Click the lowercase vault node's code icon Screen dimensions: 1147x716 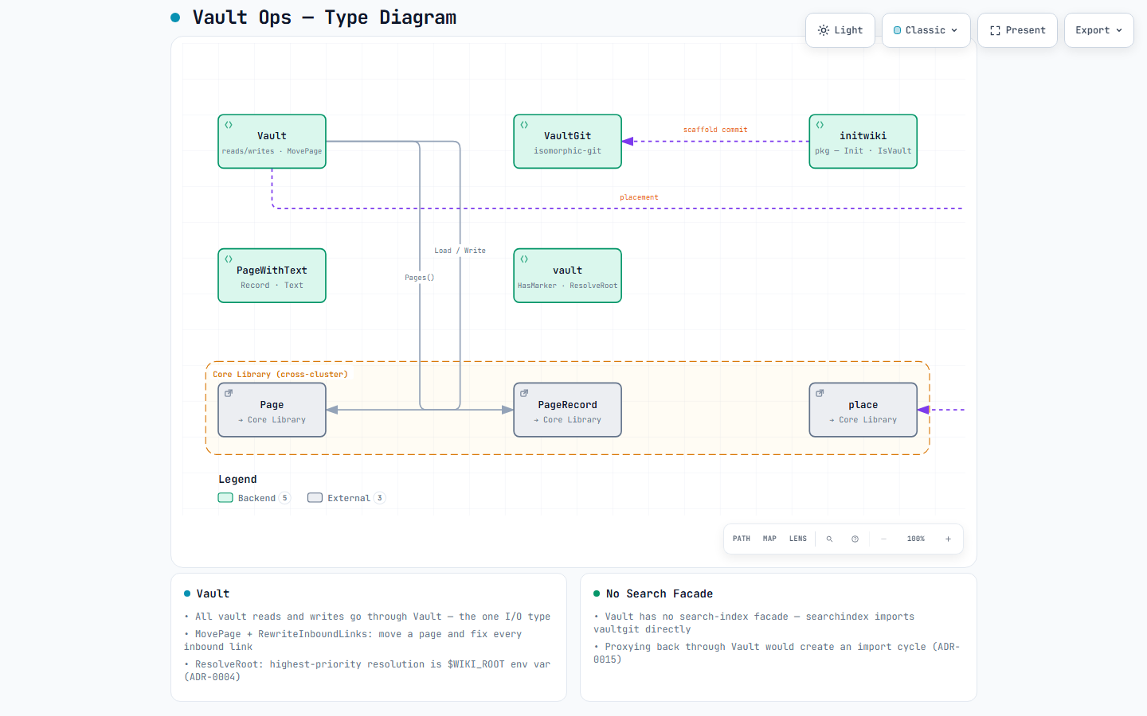524,259
